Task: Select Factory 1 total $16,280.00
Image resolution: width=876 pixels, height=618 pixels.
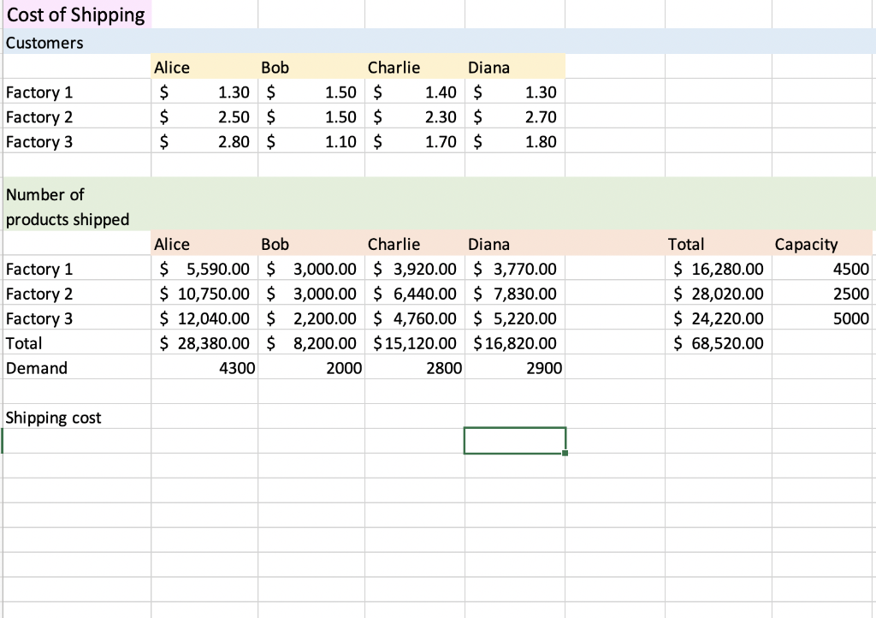Action: pos(719,268)
